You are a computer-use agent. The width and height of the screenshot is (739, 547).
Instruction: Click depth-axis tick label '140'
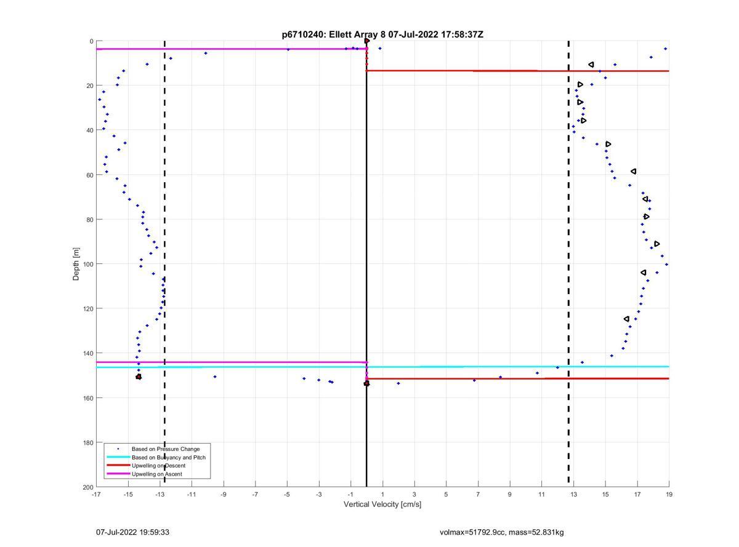(x=88, y=353)
